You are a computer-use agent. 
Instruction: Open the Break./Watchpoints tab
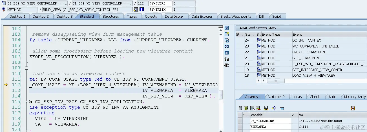tap(236, 16)
